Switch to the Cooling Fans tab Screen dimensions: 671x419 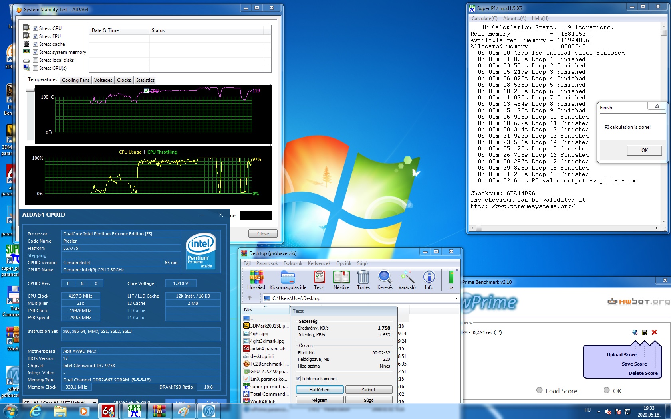[75, 80]
